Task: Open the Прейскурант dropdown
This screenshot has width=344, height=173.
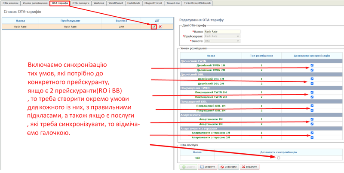Action: pos(222,36)
